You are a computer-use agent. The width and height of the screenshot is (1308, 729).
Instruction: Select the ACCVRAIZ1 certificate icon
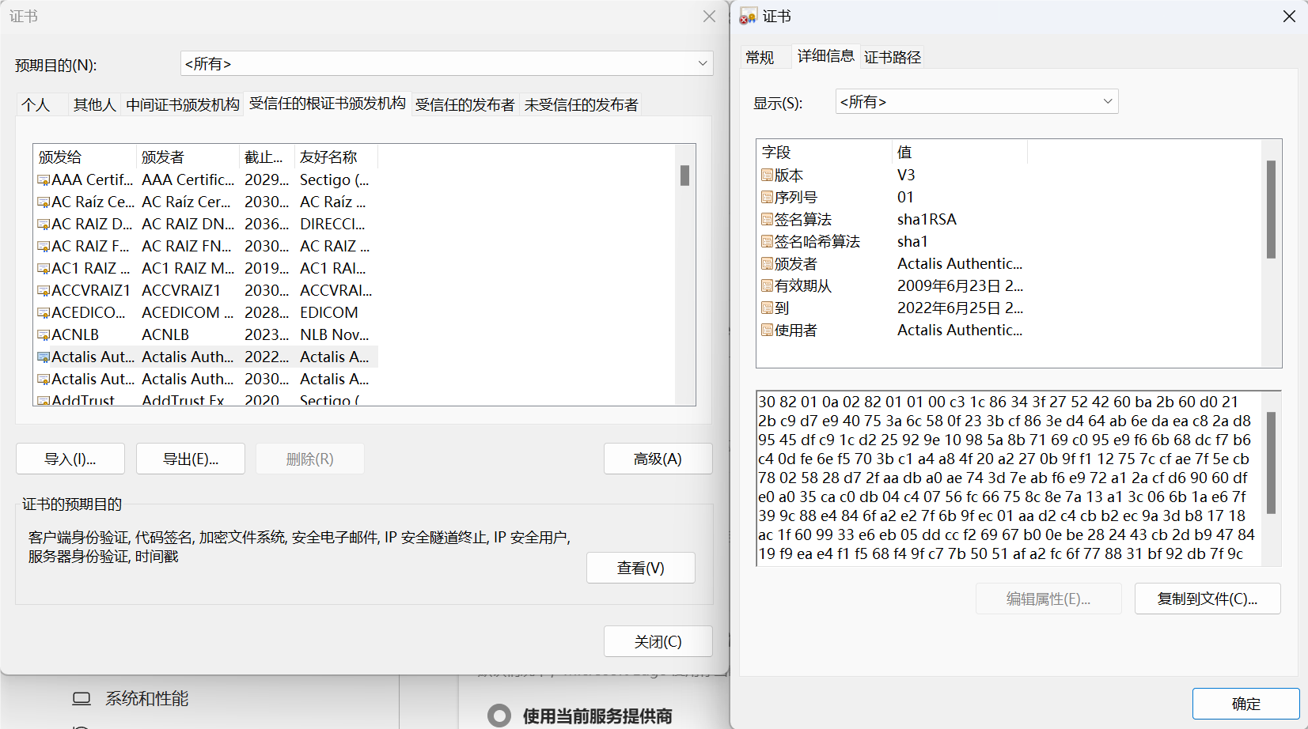click(x=44, y=291)
